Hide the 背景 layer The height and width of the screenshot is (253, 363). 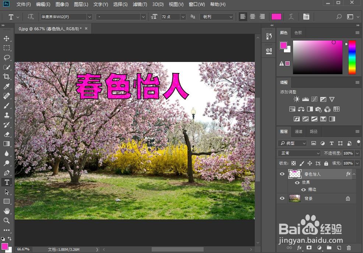(x=282, y=198)
